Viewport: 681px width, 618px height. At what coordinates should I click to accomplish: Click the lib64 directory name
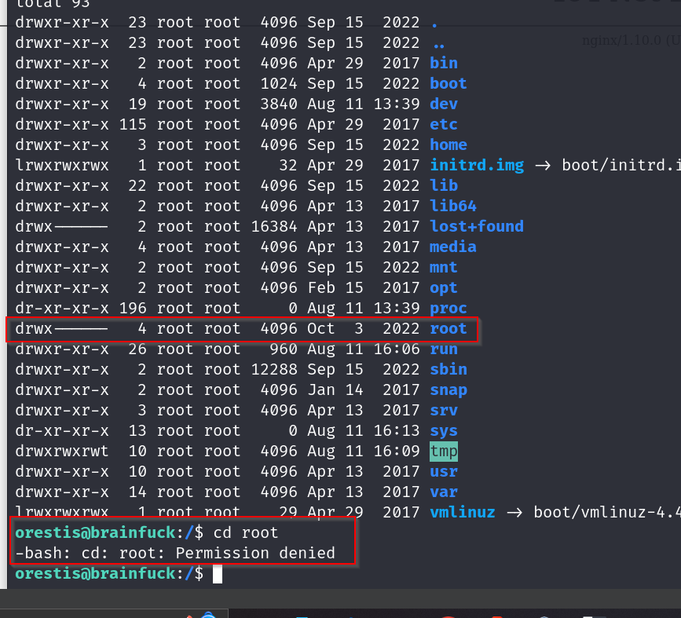pos(453,206)
